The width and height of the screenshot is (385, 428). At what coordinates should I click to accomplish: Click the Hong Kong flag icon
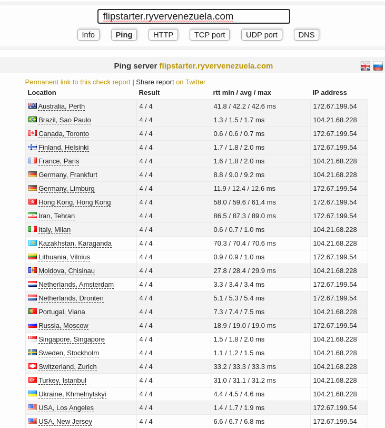point(33,201)
